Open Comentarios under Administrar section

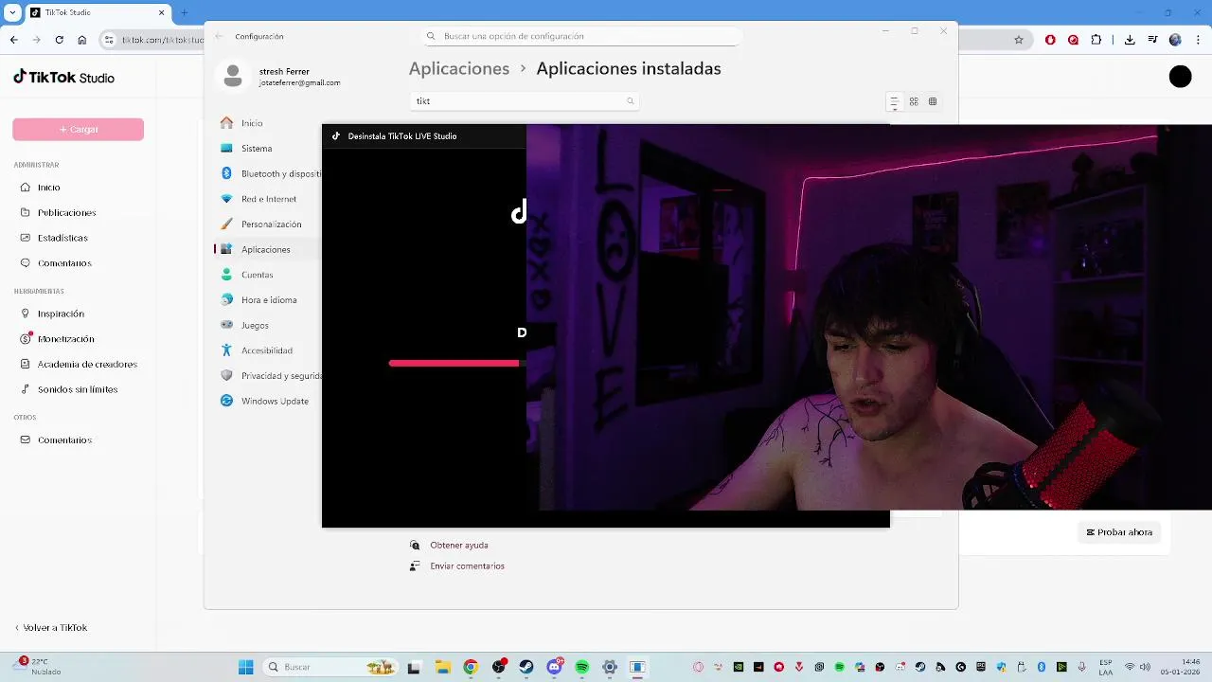point(64,263)
